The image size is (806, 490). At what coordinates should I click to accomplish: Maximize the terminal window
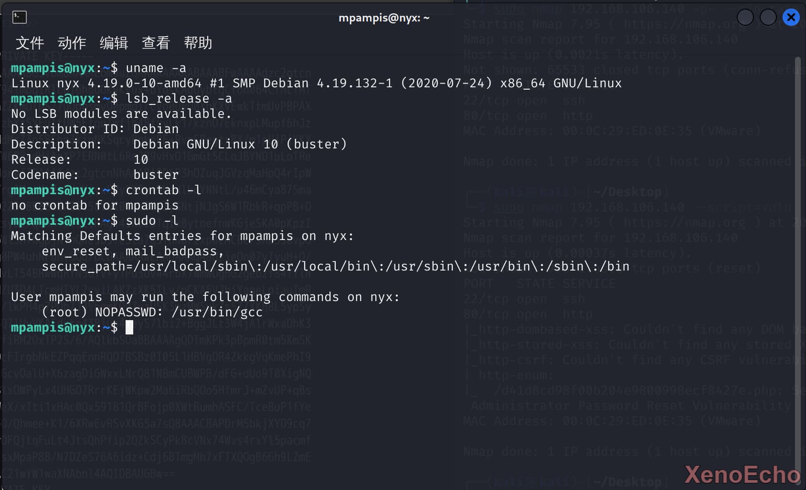[x=768, y=18]
